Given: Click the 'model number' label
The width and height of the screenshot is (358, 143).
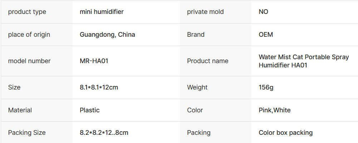Looking at the screenshot, I should click(29, 61).
